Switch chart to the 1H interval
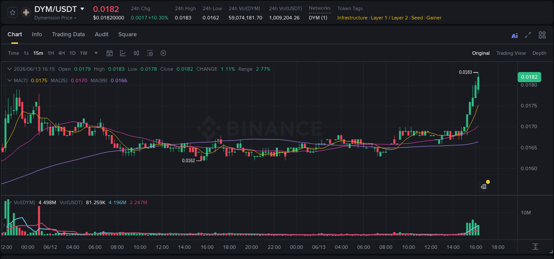 51,53
